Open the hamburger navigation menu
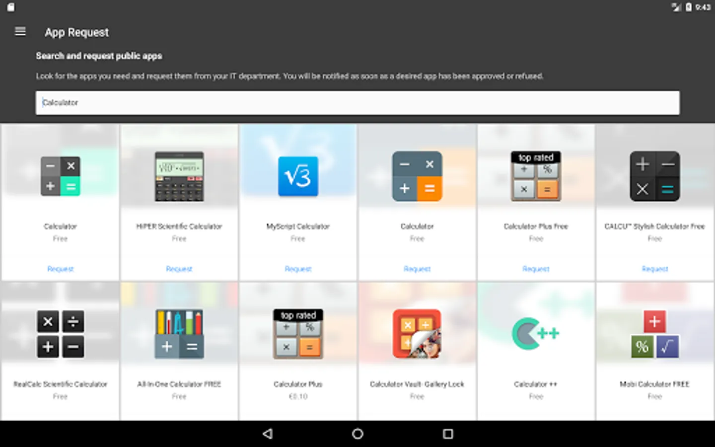This screenshot has width=715, height=447. pos(20,32)
